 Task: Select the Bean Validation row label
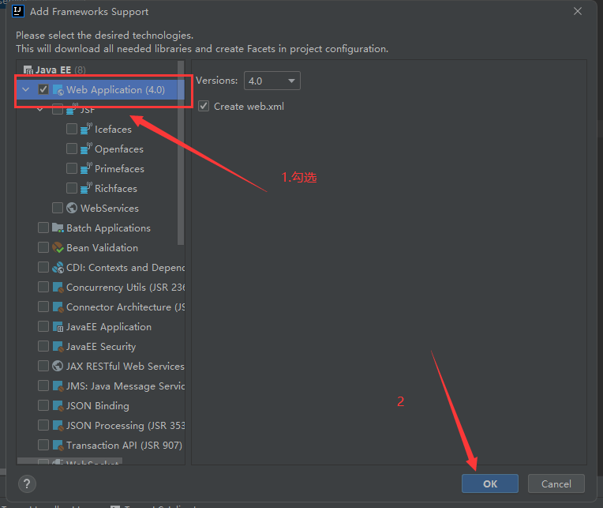pyautogui.click(x=103, y=248)
